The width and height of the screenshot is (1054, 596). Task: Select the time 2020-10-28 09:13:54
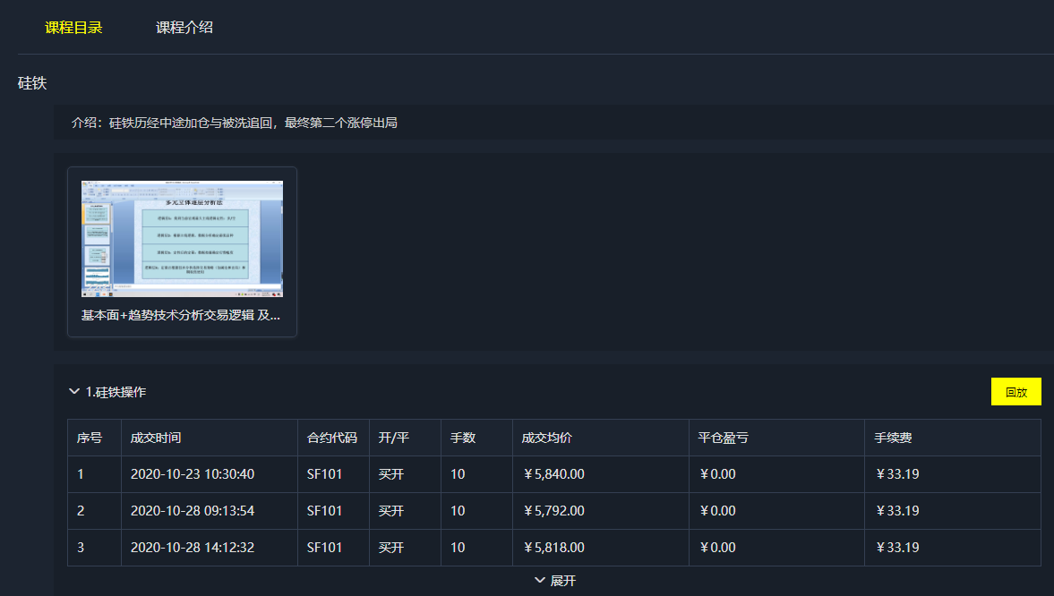tap(193, 511)
